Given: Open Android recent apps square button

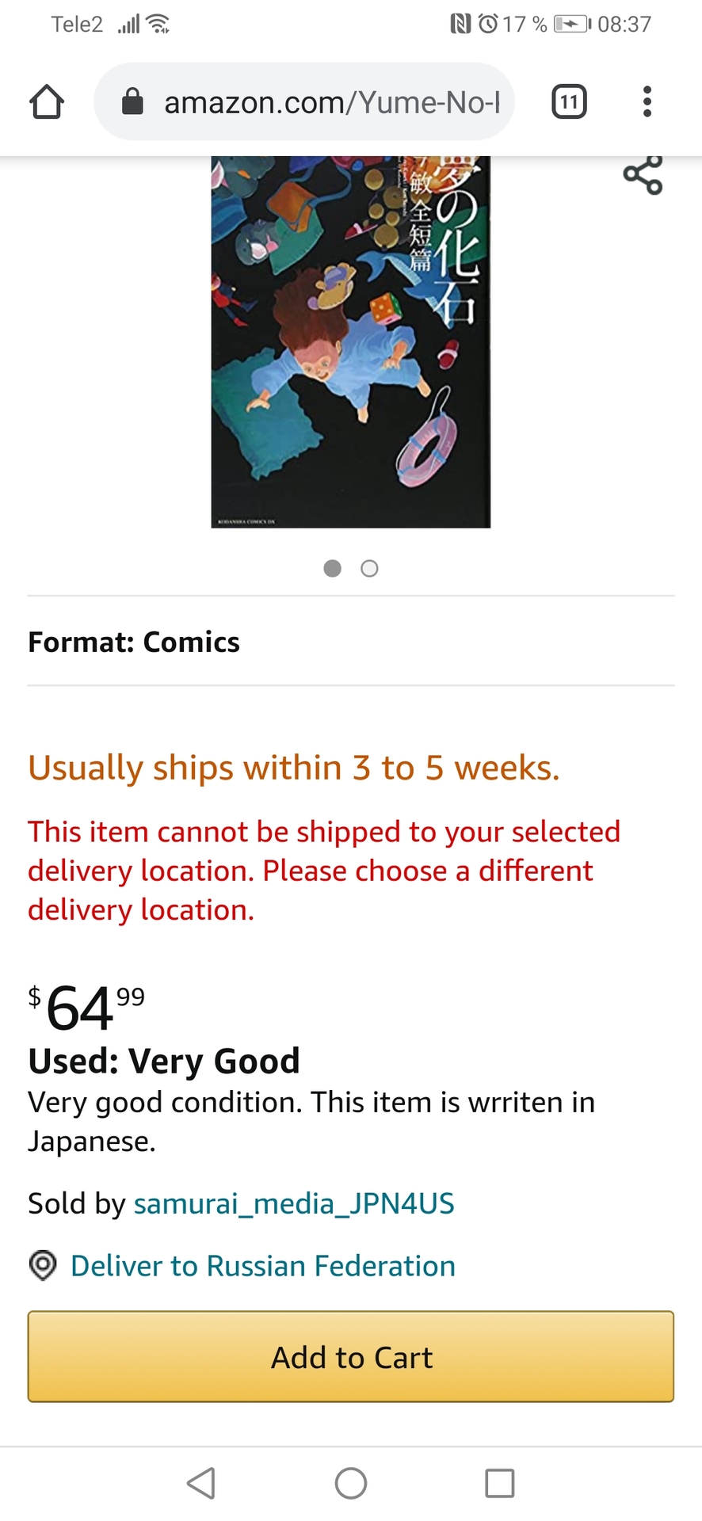Looking at the screenshot, I should coord(499,1483).
